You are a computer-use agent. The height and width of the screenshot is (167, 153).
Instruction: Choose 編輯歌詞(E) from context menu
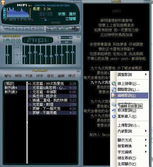pyautogui.click(x=130, y=96)
